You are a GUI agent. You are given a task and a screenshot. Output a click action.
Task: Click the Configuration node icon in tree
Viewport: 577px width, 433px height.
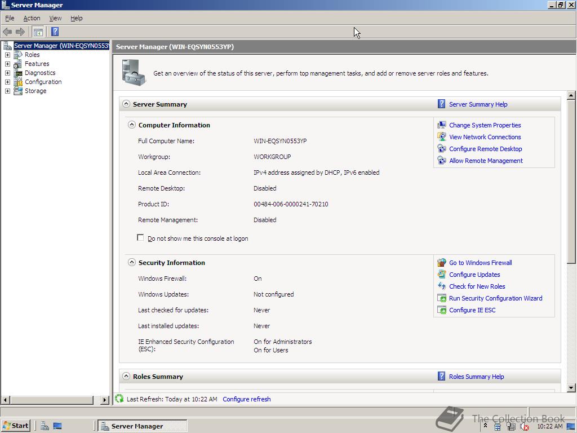click(x=18, y=82)
